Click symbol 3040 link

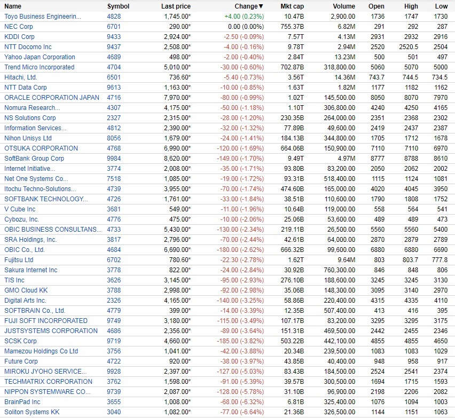[x=114, y=412]
